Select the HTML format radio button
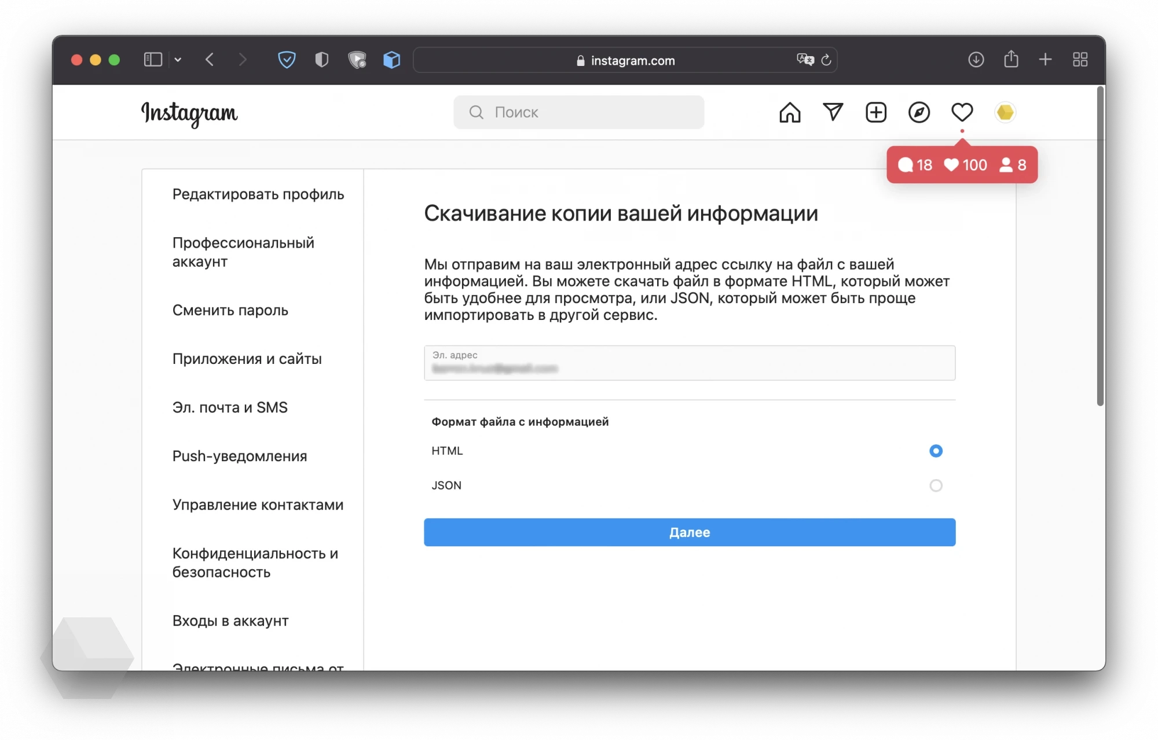 point(936,451)
